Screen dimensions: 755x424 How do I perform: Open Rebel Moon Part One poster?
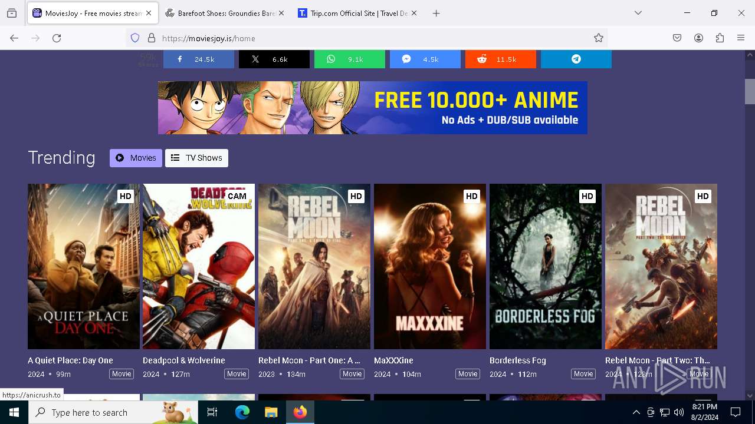click(x=314, y=266)
